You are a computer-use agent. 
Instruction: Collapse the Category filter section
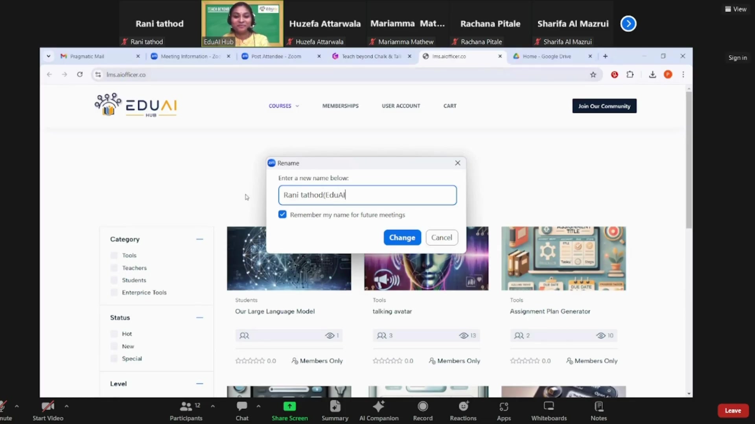coord(199,239)
